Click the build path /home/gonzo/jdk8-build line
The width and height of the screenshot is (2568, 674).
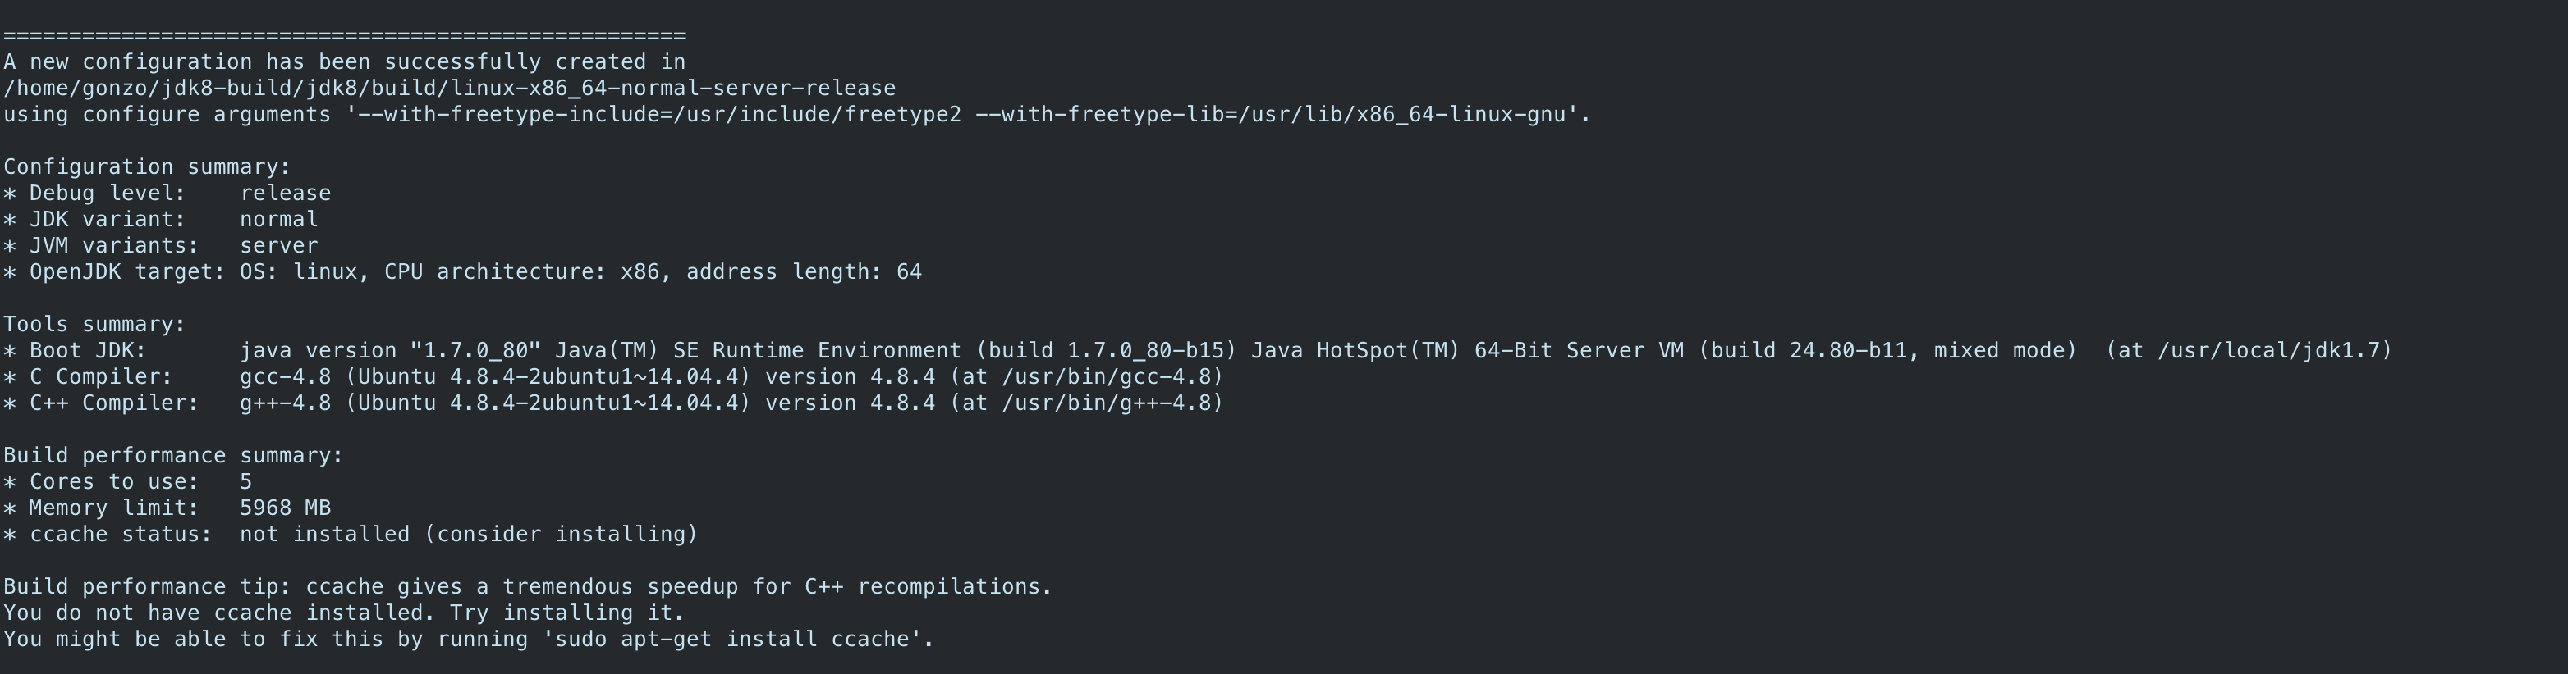tap(448, 89)
